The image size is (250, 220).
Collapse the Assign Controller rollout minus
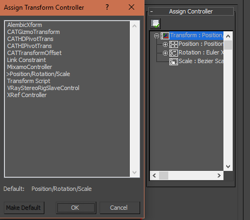(152, 12)
